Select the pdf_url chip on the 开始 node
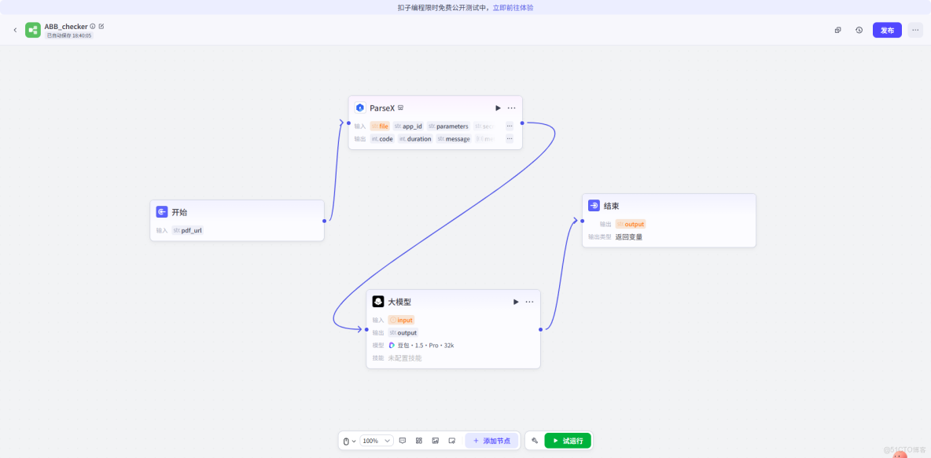931x458 pixels. [189, 230]
